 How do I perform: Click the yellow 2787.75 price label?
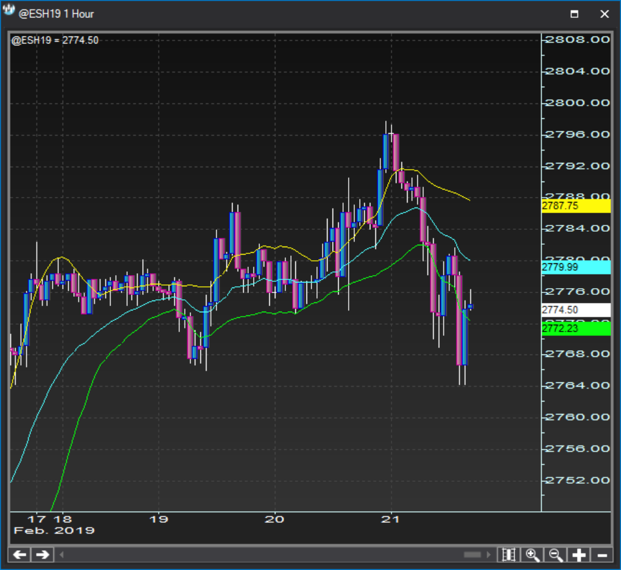click(576, 206)
